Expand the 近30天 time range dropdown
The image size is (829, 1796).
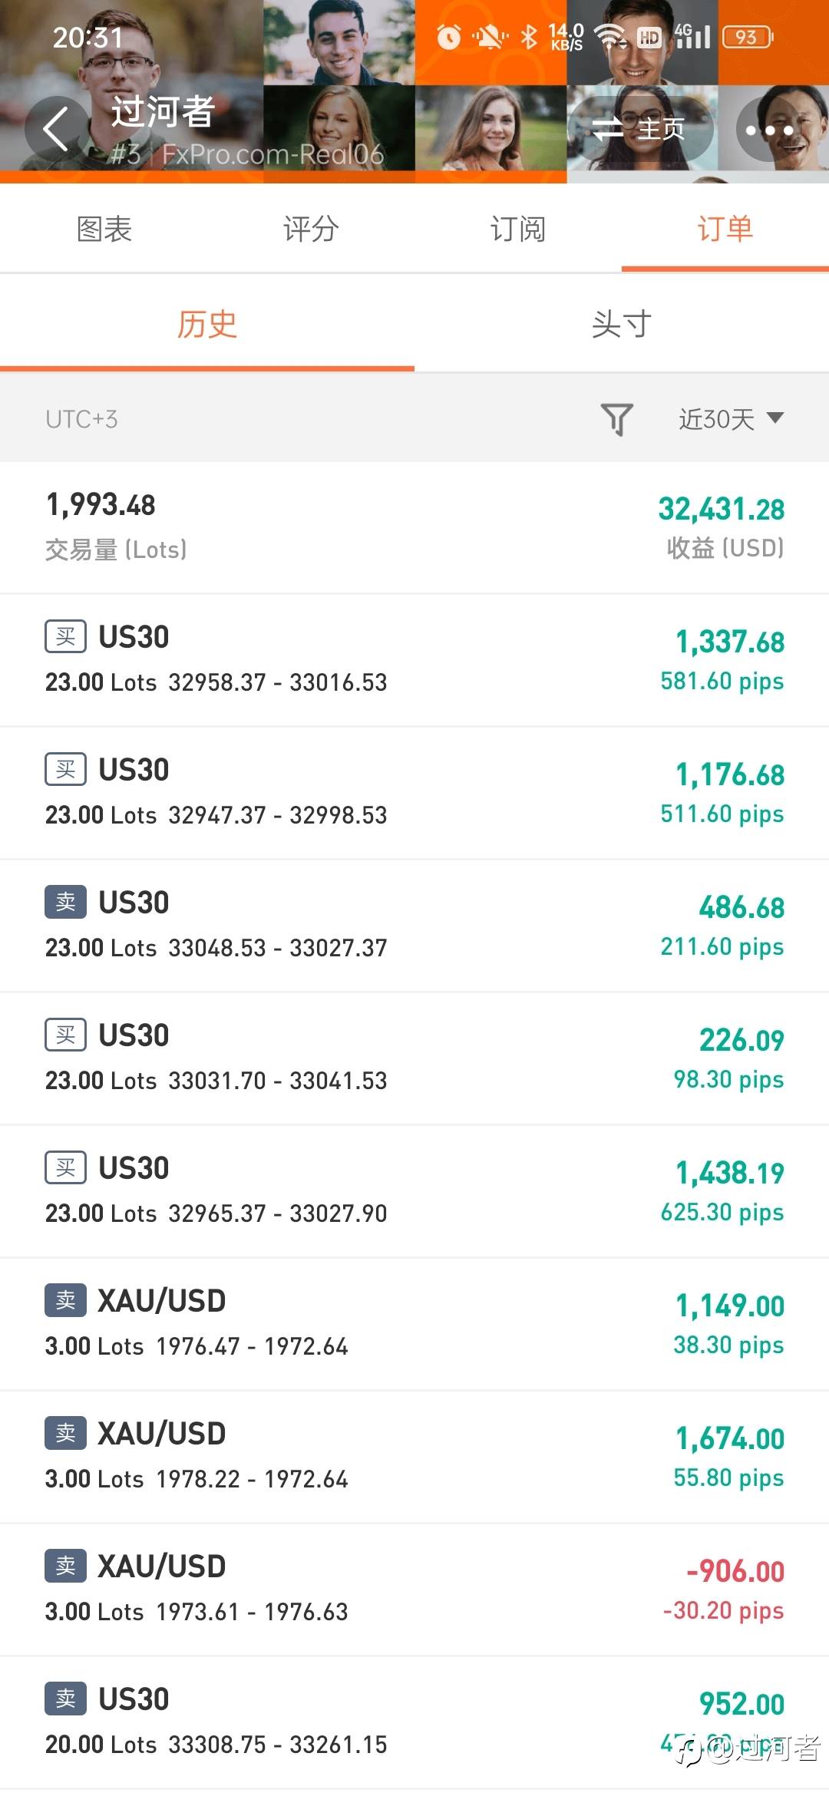[x=731, y=419]
